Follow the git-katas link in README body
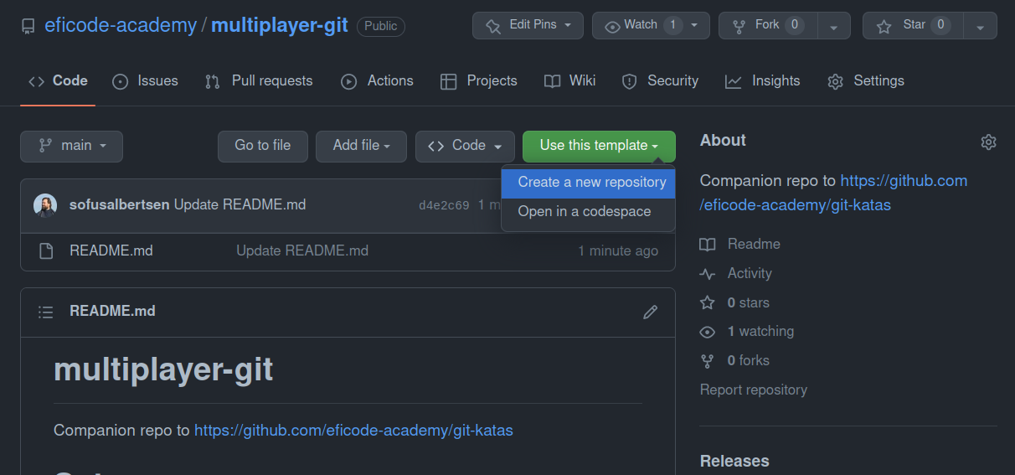1015x475 pixels. (353, 430)
